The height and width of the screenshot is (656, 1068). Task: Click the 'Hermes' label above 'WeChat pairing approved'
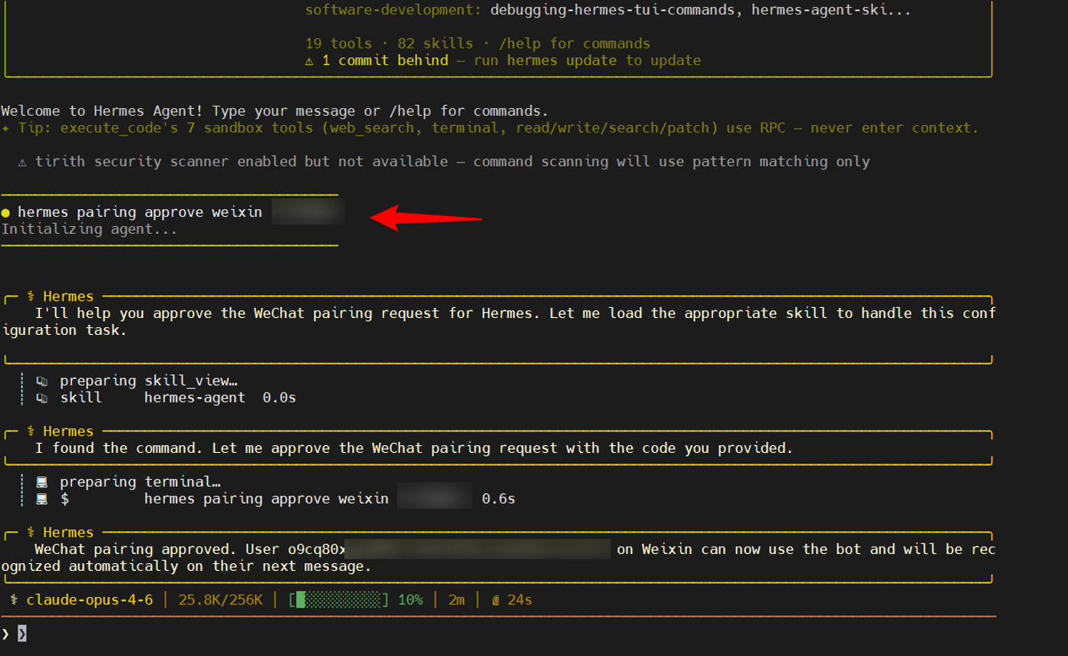68,533
